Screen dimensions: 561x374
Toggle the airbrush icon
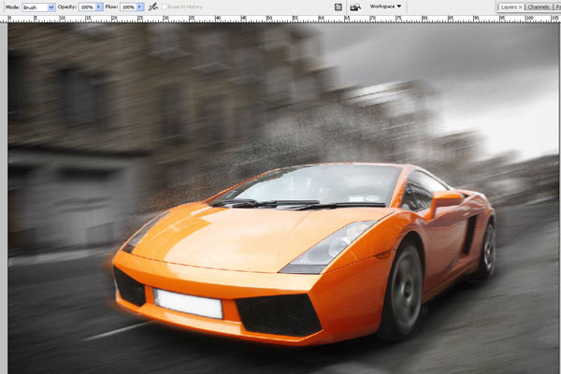[x=153, y=7]
